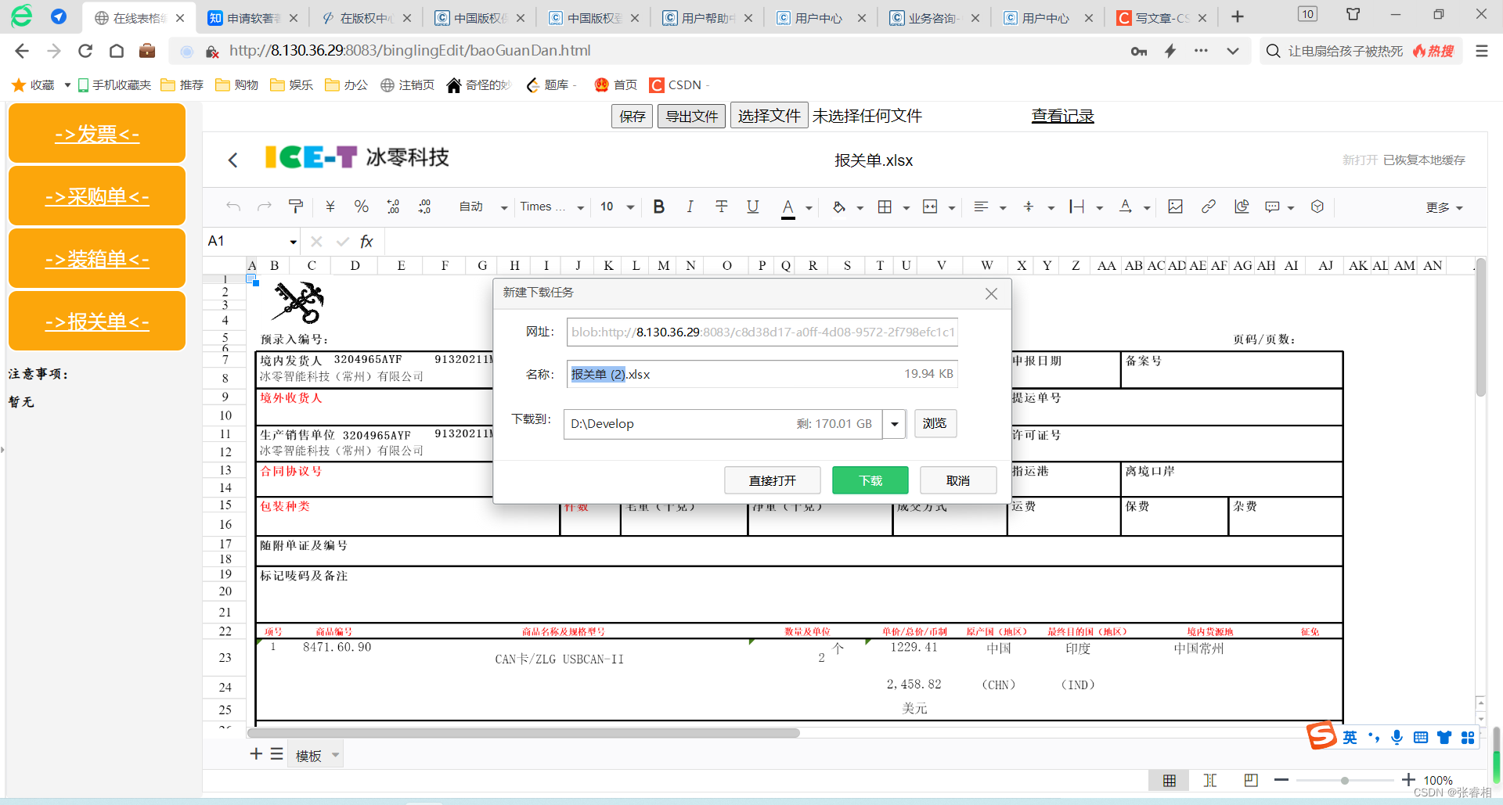Click the increase decimal places icon
This screenshot has width=1503, height=805.
pos(424,207)
